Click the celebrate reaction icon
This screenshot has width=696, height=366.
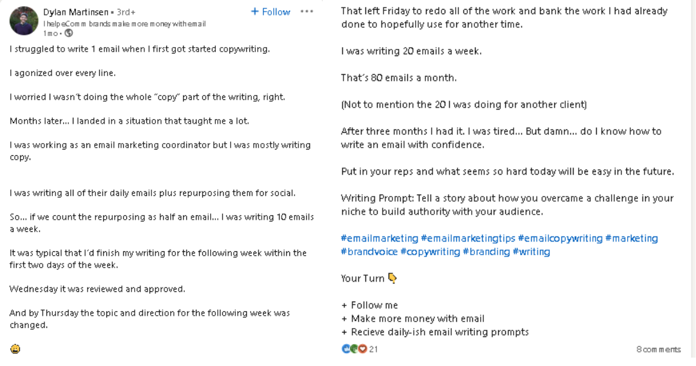(x=354, y=349)
